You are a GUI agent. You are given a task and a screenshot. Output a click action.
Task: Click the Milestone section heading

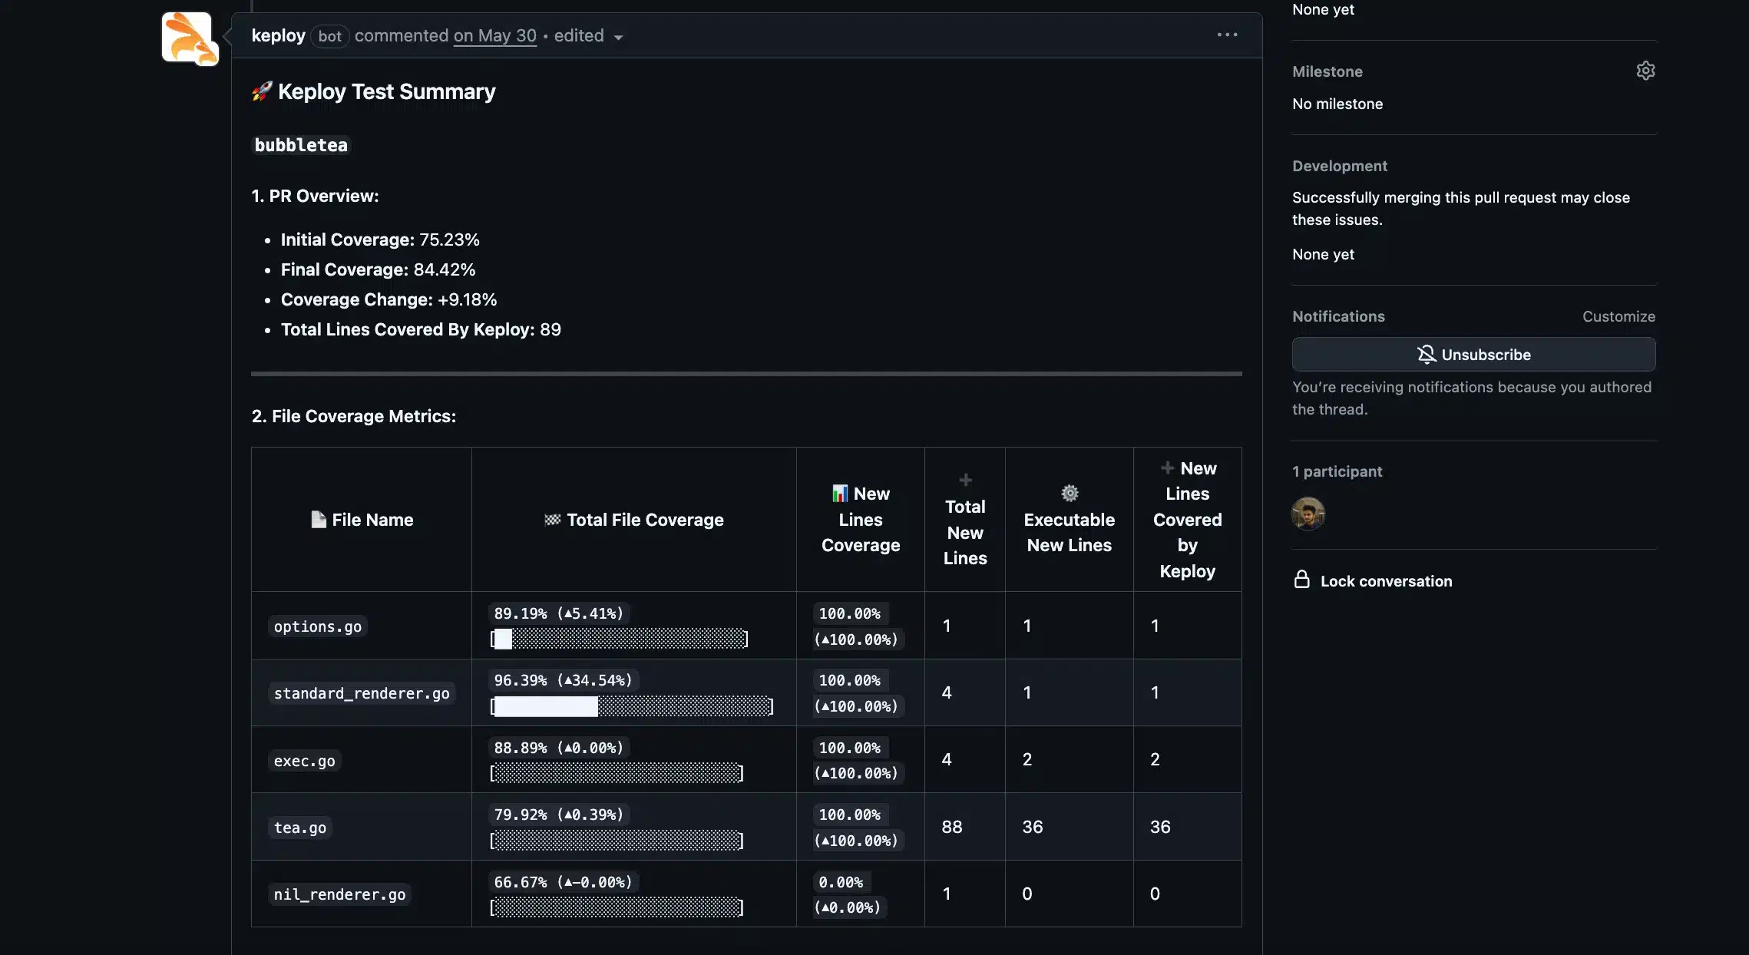(x=1327, y=71)
